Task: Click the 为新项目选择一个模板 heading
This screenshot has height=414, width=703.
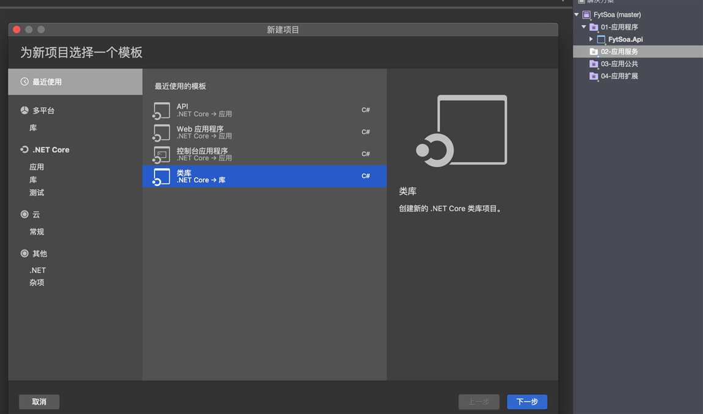Action: click(x=81, y=53)
